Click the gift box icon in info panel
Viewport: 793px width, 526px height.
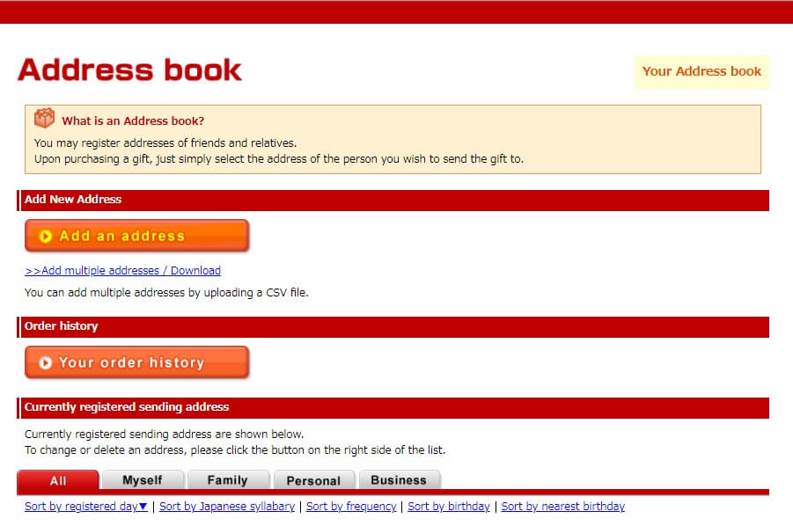(44, 119)
